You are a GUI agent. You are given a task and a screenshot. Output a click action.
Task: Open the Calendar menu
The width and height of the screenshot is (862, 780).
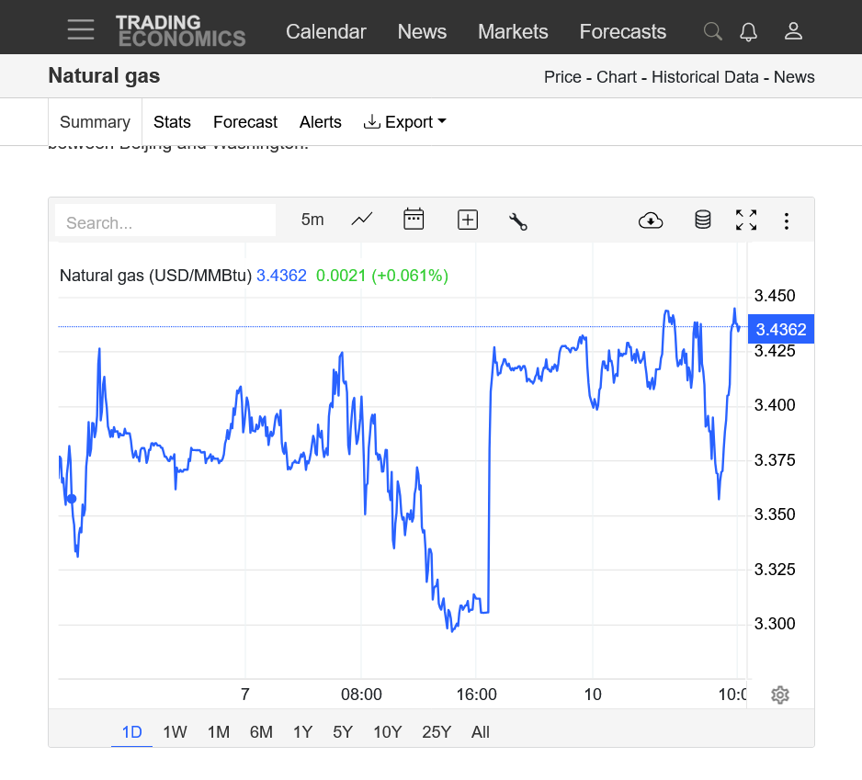point(326,31)
